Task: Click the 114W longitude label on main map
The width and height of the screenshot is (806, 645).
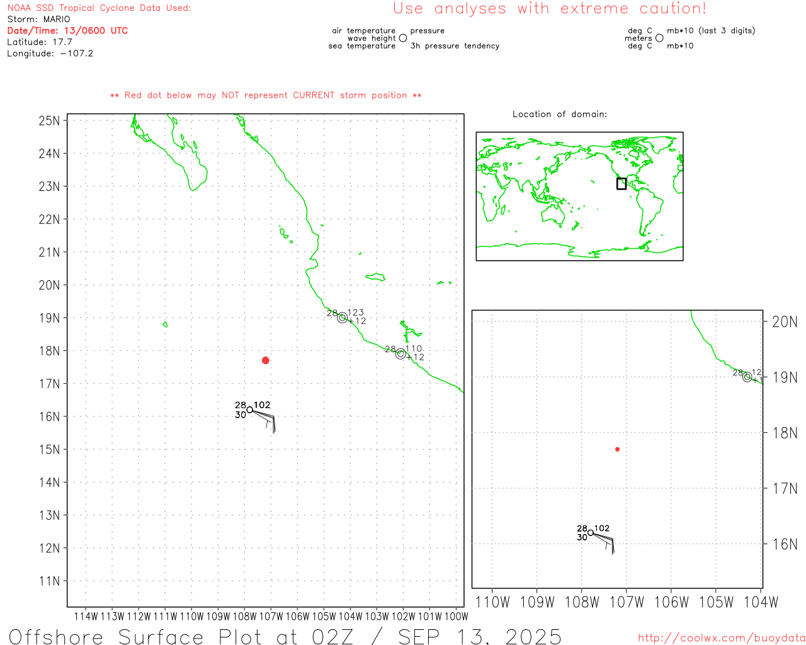Action: pyautogui.click(x=86, y=616)
